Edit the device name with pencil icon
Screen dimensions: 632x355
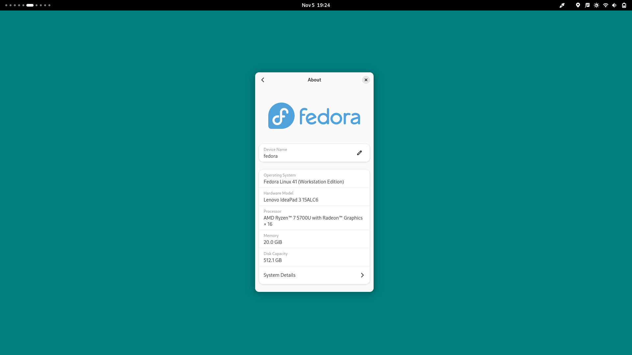pos(359,153)
